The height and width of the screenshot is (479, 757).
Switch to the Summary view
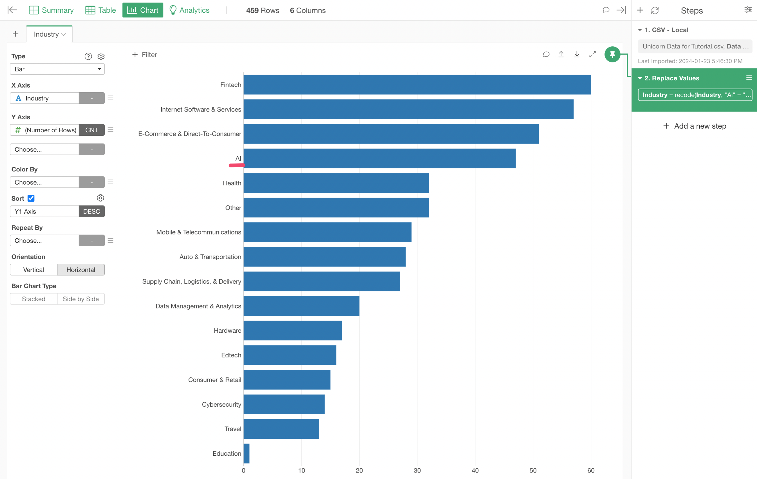[51, 10]
